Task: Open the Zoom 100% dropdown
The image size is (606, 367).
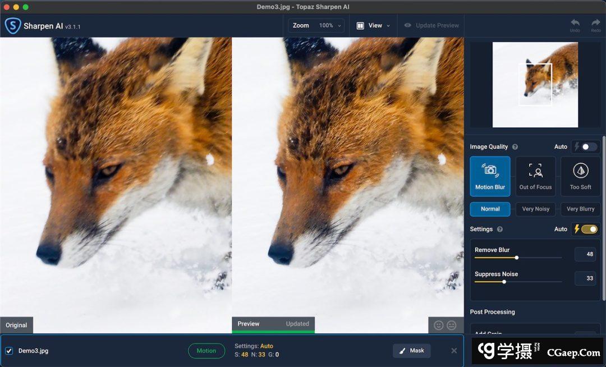Action: click(316, 26)
